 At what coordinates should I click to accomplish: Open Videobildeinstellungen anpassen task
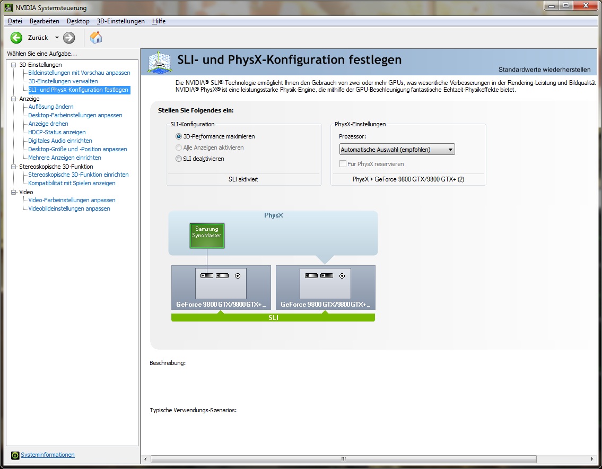pos(69,209)
